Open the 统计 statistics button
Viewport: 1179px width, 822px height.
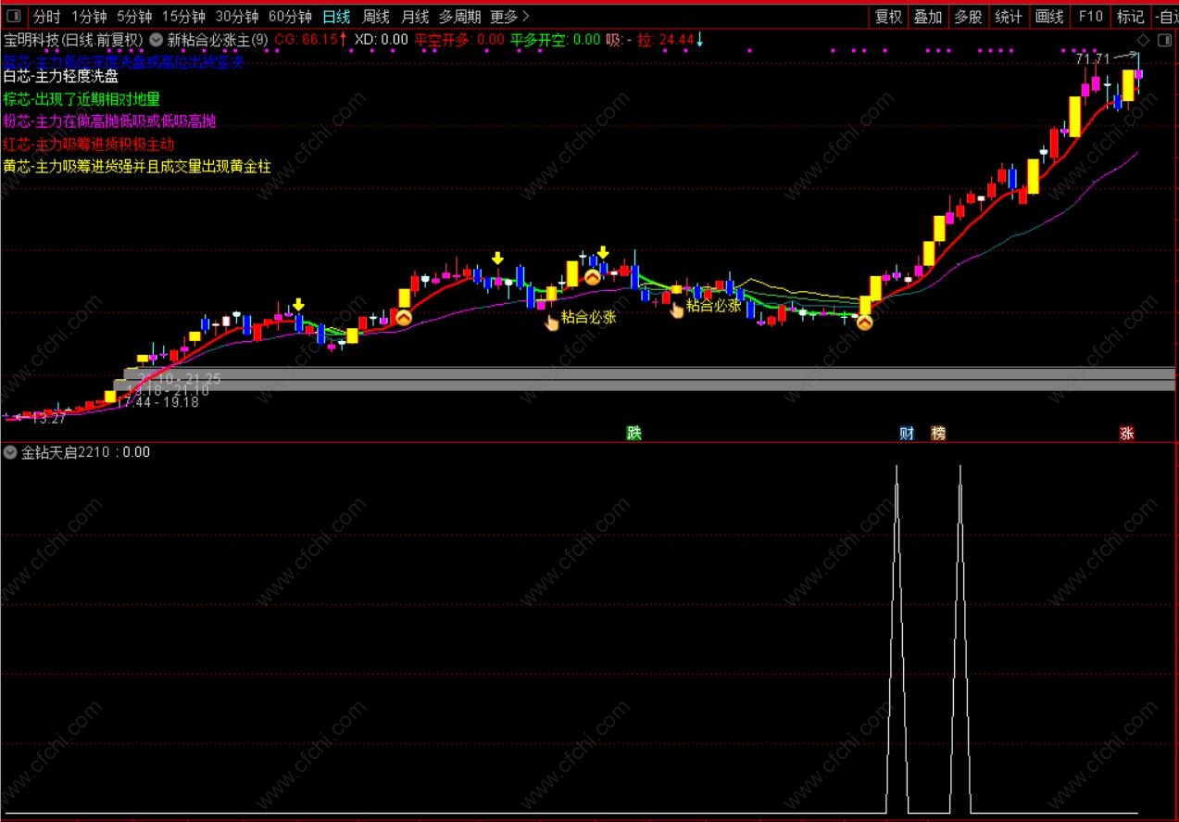1009,16
